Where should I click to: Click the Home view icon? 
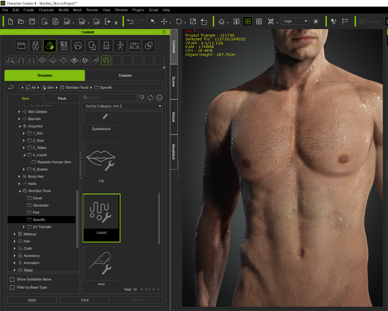(x=221, y=22)
